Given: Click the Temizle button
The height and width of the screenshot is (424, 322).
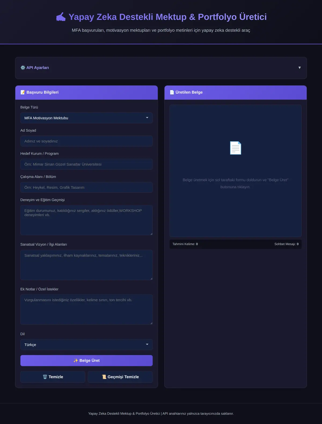Looking at the screenshot, I should [53, 377].
